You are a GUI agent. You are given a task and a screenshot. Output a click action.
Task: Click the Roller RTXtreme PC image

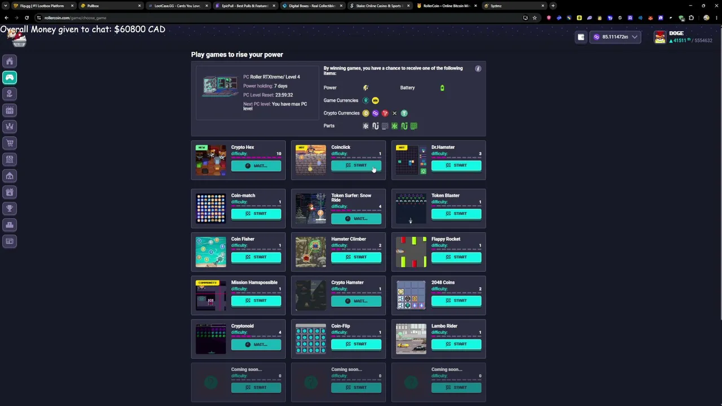coord(221,87)
